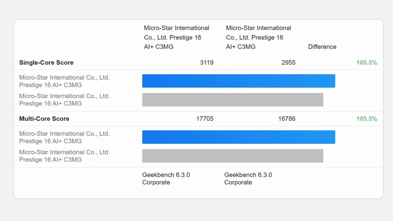Click device label beside blue multi-core bar
The height and width of the screenshot is (221, 393).
pos(64,137)
